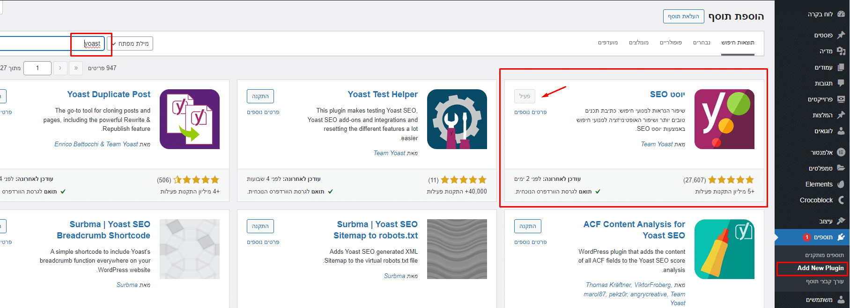Click the Yoast Test Helper gear logo
Image resolution: width=850 pixels, height=308 pixels.
[x=457, y=119]
